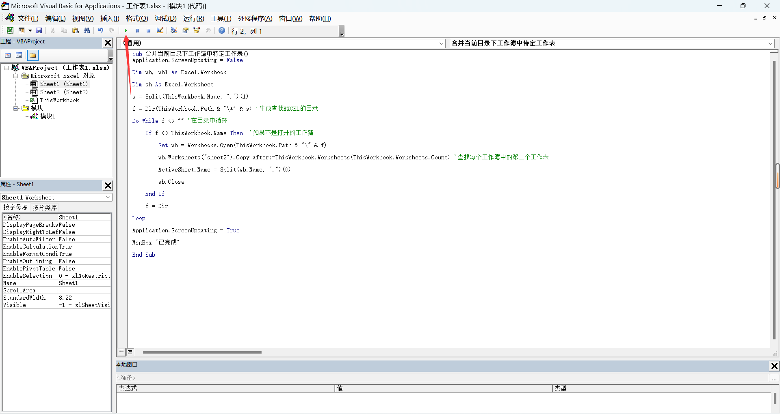Open the Properties Window toolbar icon
The width and height of the screenshot is (780, 414).
coord(185,30)
